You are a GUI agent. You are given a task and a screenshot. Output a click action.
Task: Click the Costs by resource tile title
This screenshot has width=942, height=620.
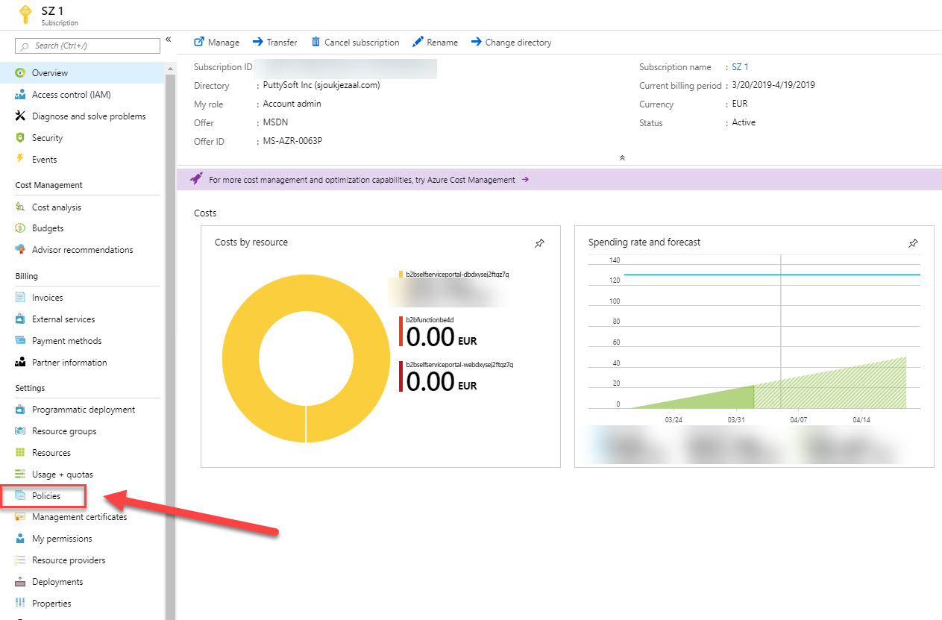pyautogui.click(x=251, y=242)
